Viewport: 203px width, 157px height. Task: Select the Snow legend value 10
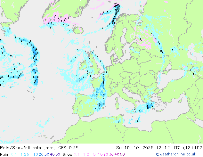(100, 154)
